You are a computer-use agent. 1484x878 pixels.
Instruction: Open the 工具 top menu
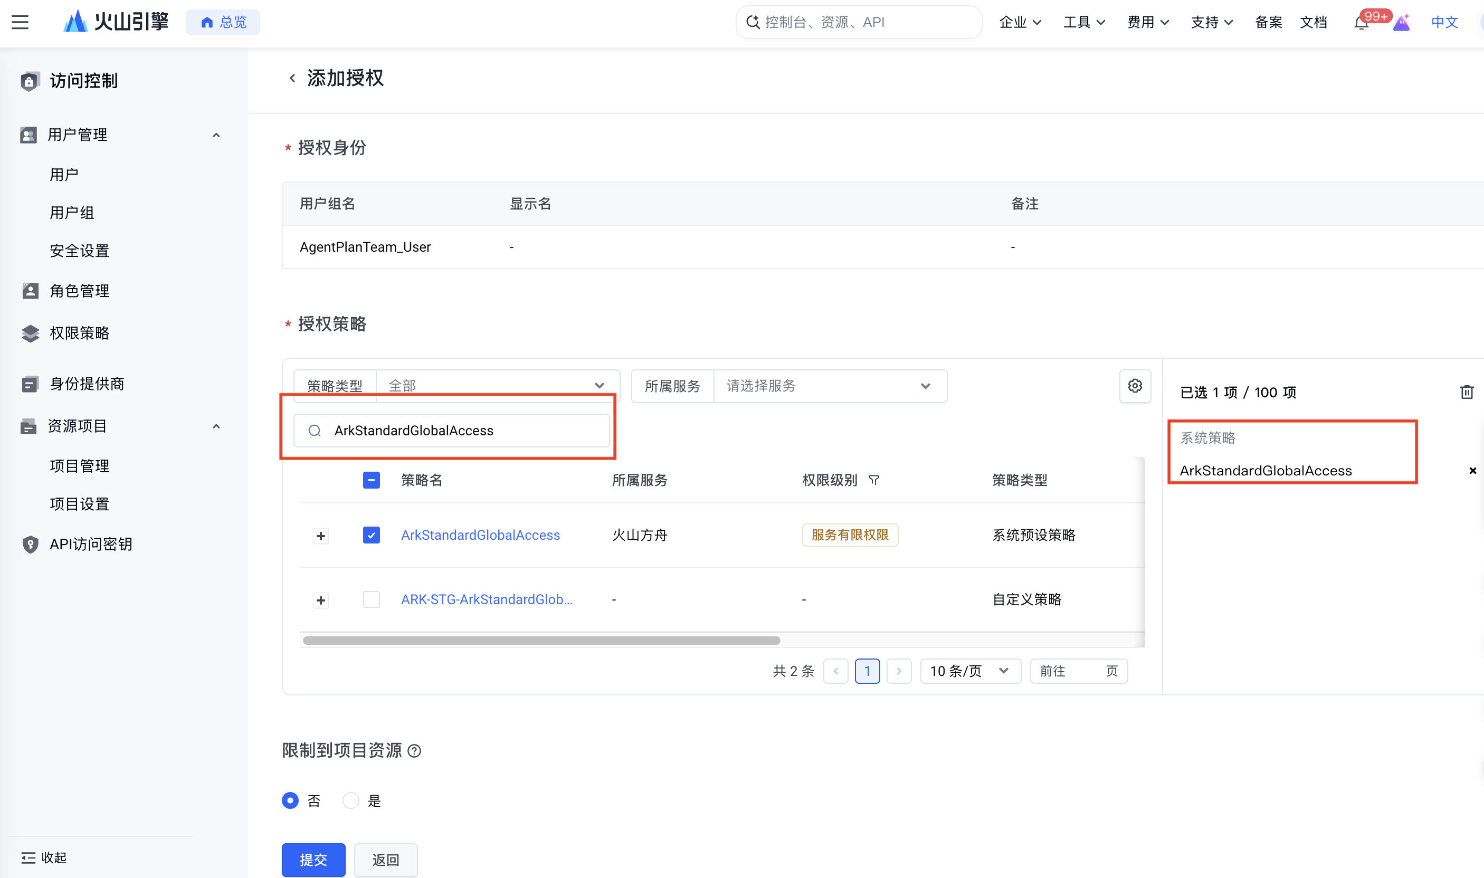click(1084, 23)
